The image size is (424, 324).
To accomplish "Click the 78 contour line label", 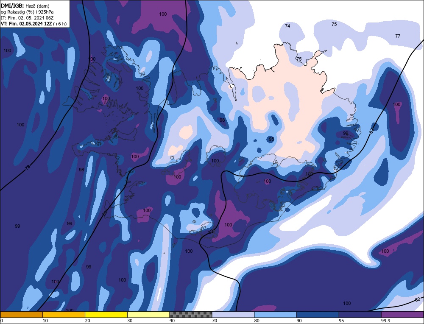I will (28, 168).
